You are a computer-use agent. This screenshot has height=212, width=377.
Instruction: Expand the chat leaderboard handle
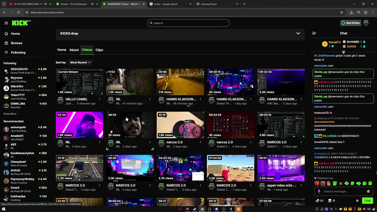(343, 52)
